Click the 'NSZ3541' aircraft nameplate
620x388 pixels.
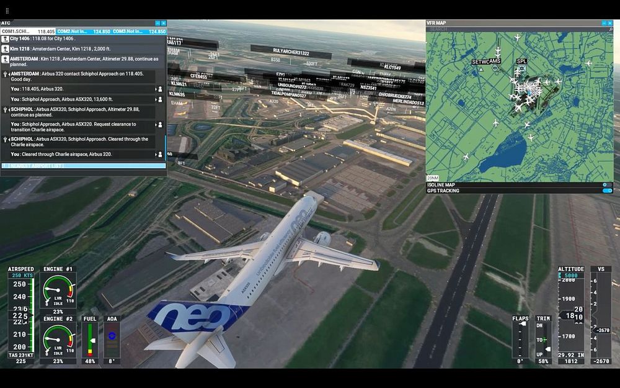[x=368, y=88]
